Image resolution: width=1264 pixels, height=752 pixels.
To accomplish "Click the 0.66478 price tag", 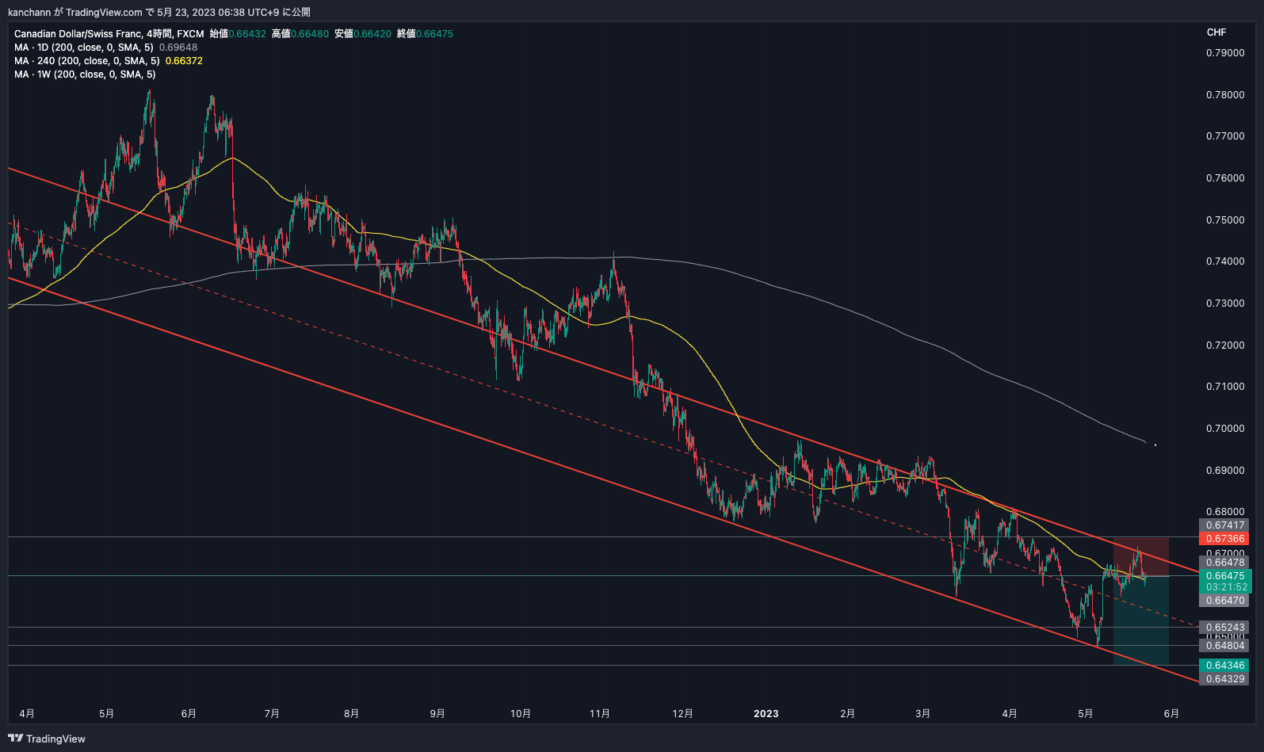I will (x=1225, y=563).
